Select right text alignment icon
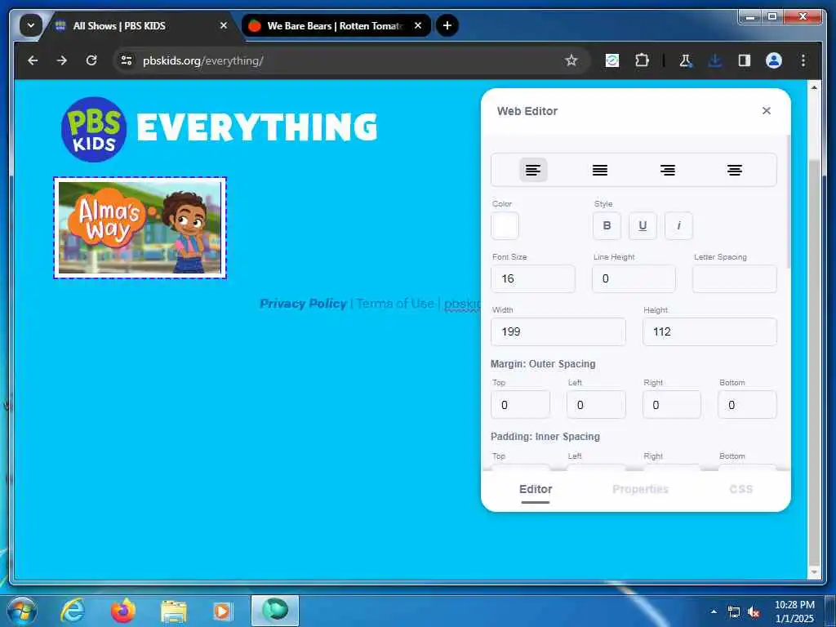 [668, 170]
